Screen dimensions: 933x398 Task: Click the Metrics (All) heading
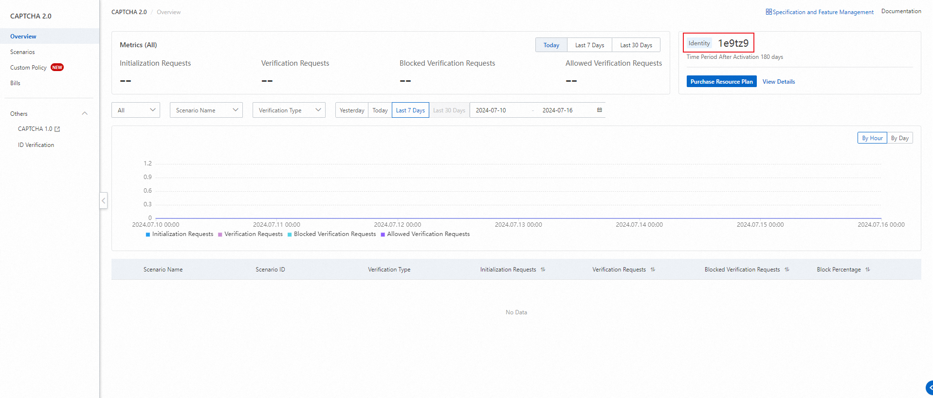pos(138,45)
